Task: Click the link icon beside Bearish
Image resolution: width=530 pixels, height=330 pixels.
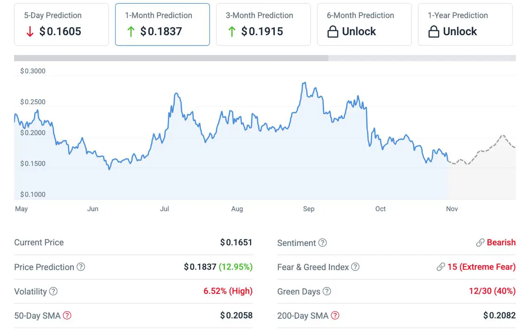Action: (480, 243)
